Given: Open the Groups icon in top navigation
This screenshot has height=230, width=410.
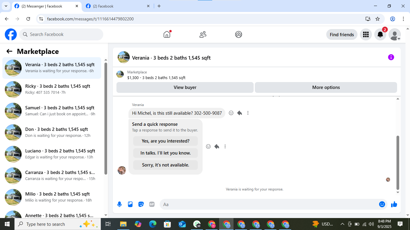Looking at the screenshot, I should point(239,34).
